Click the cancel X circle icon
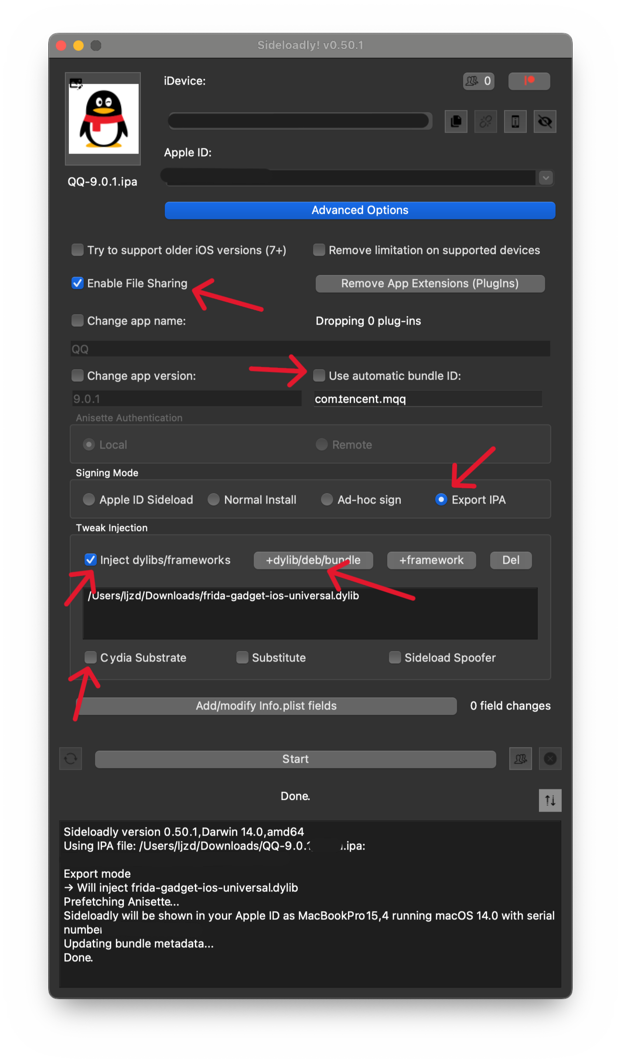The image size is (621, 1063). [x=550, y=759]
